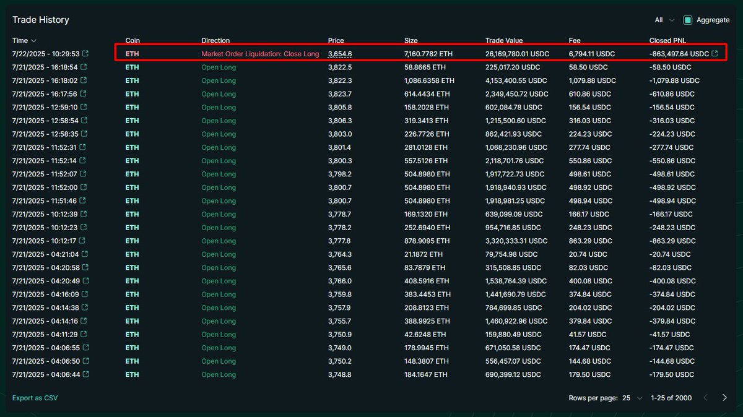Click the Price column header
The image size is (743, 417).
tap(336, 40)
